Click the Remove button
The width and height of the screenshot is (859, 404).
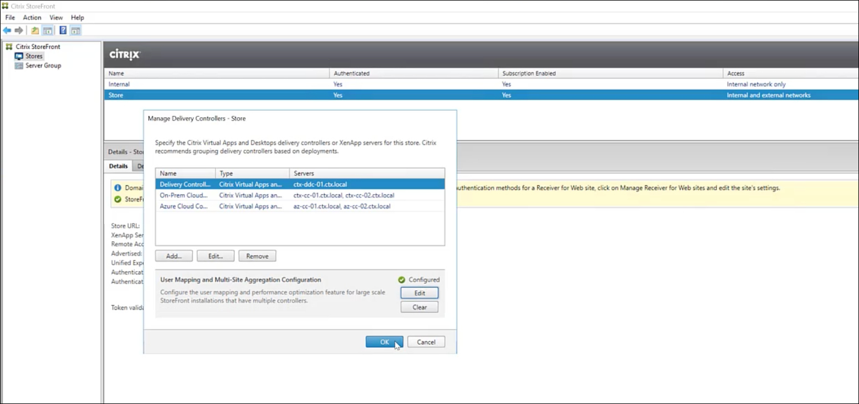(257, 256)
